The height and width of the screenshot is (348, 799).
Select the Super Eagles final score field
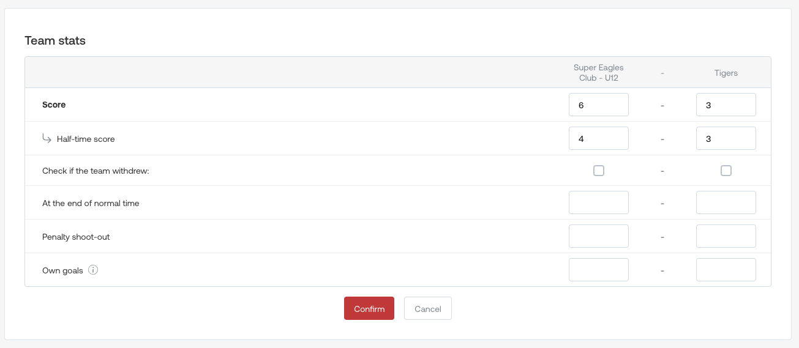(x=599, y=105)
